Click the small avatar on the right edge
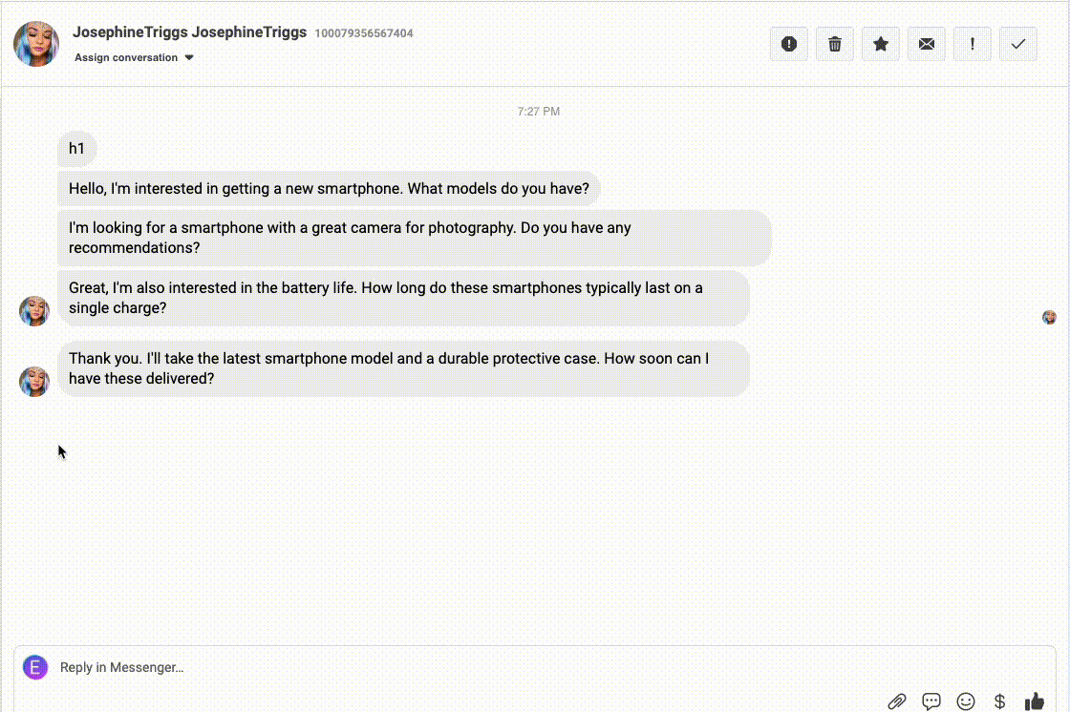 (1049, 316)
